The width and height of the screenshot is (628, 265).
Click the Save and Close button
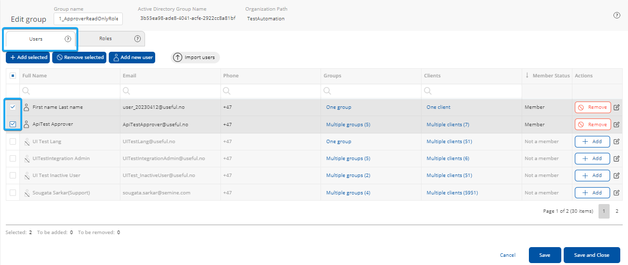click(x=591, y=255)
